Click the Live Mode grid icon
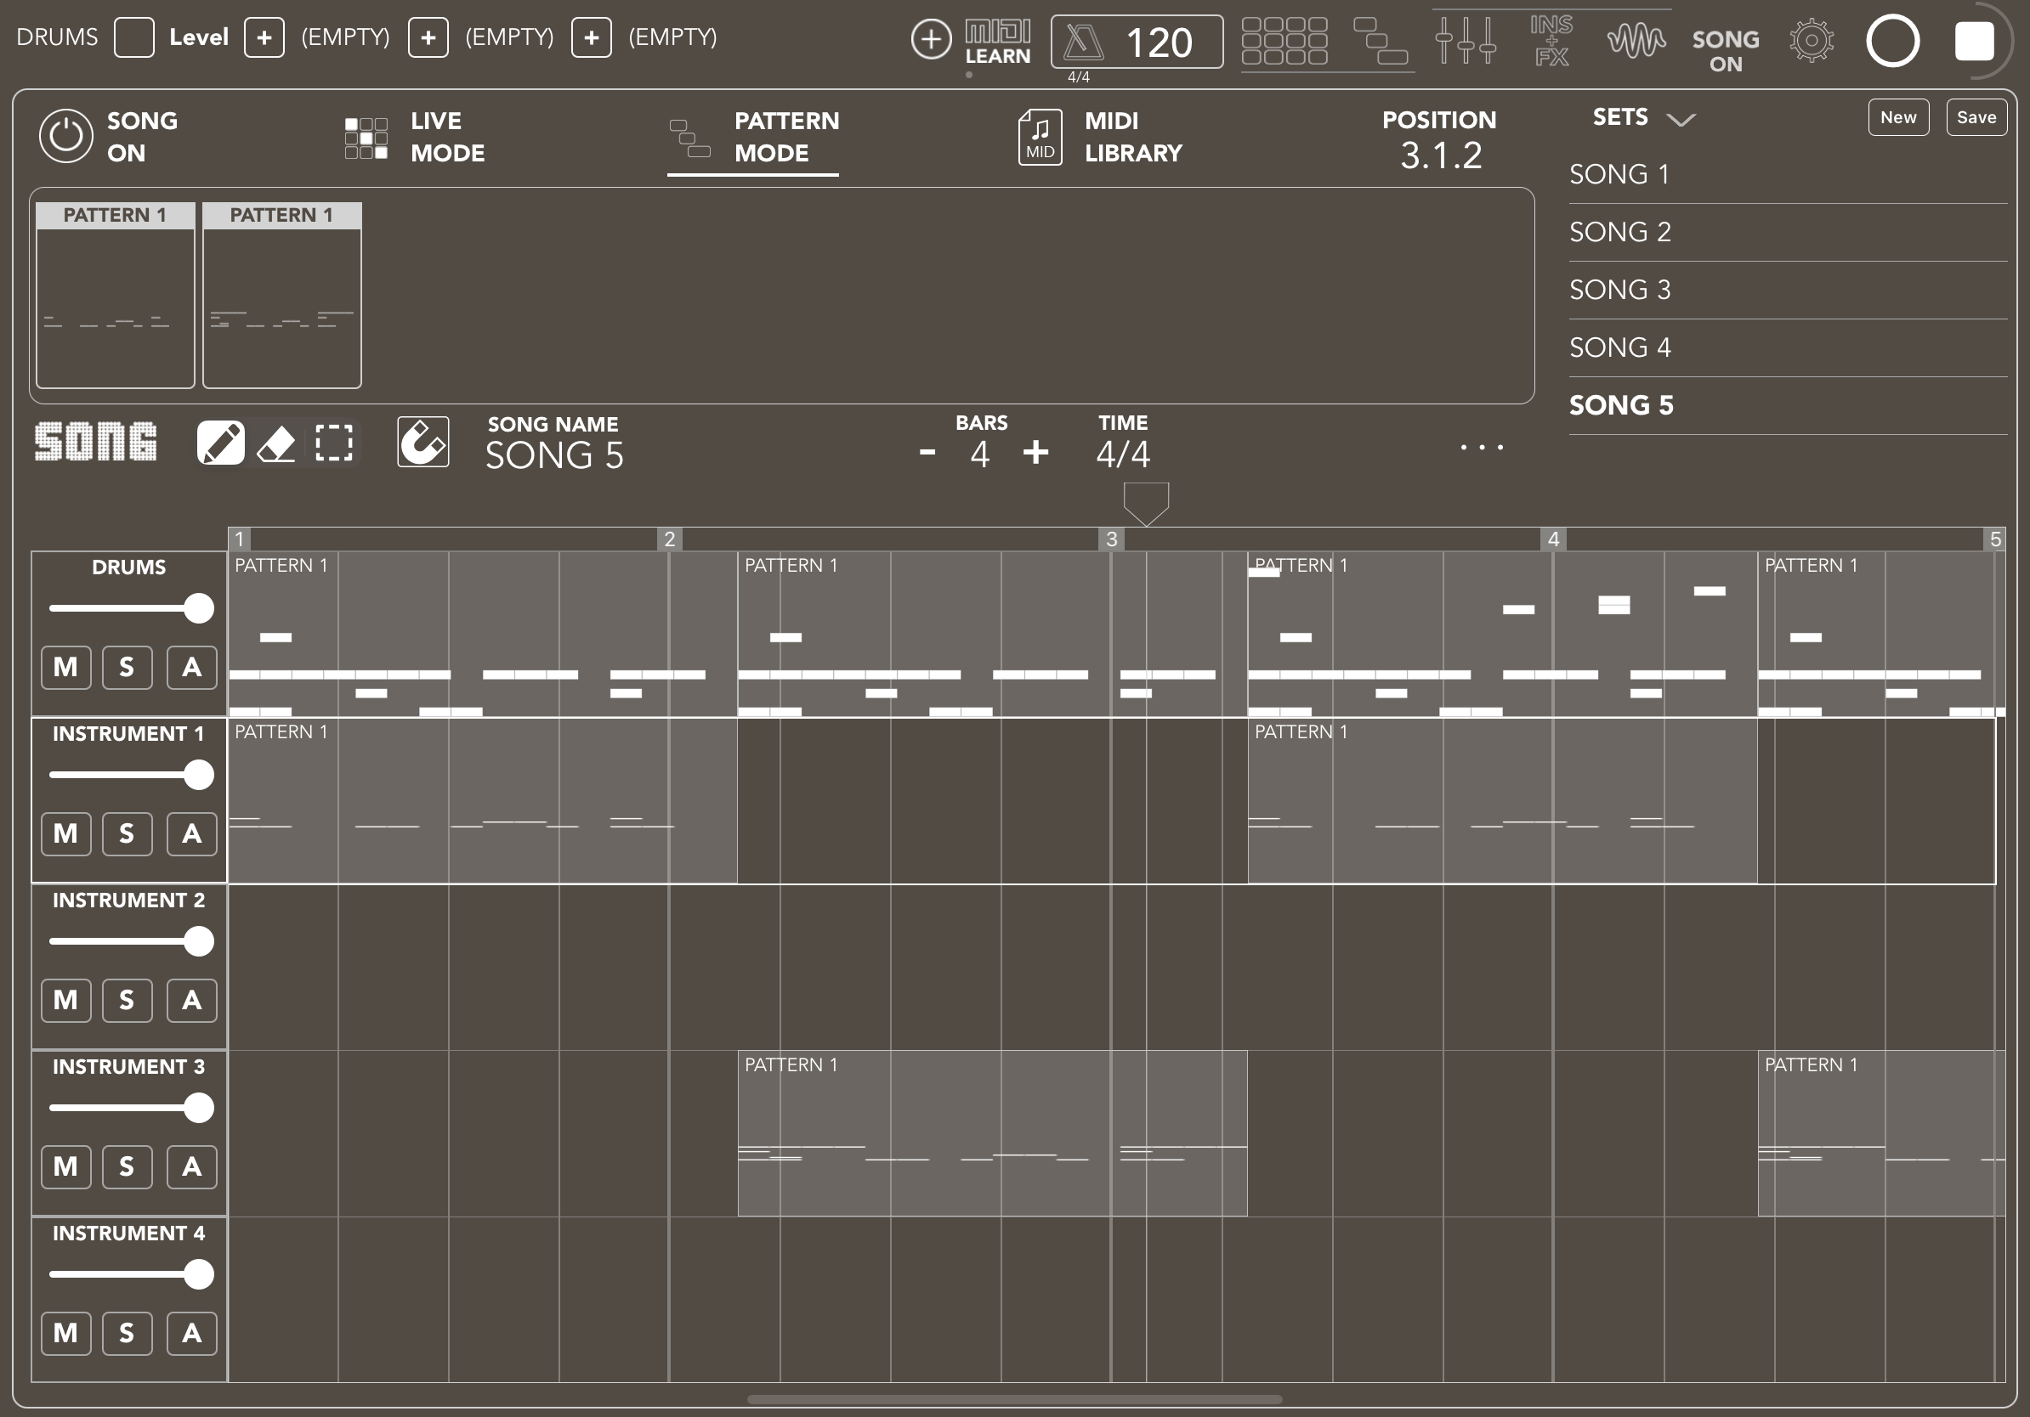This screenshot has height=1417, width=2030. (x=366, y=138)
